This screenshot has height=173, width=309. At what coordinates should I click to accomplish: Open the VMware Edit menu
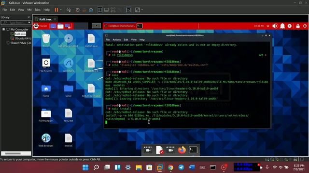click(x=12, y=10)
